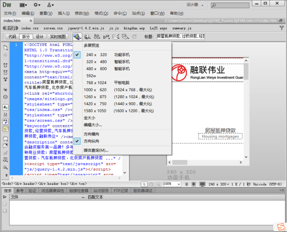The width and height of the screenshot is (287, 232).
Task: Open the Visual Aids eye icon
Action: tap(125, 37)
